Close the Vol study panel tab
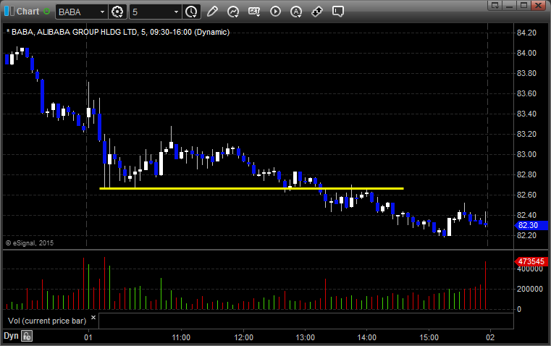Viewport: 551px width, 346px height. (x=93, y=317)
